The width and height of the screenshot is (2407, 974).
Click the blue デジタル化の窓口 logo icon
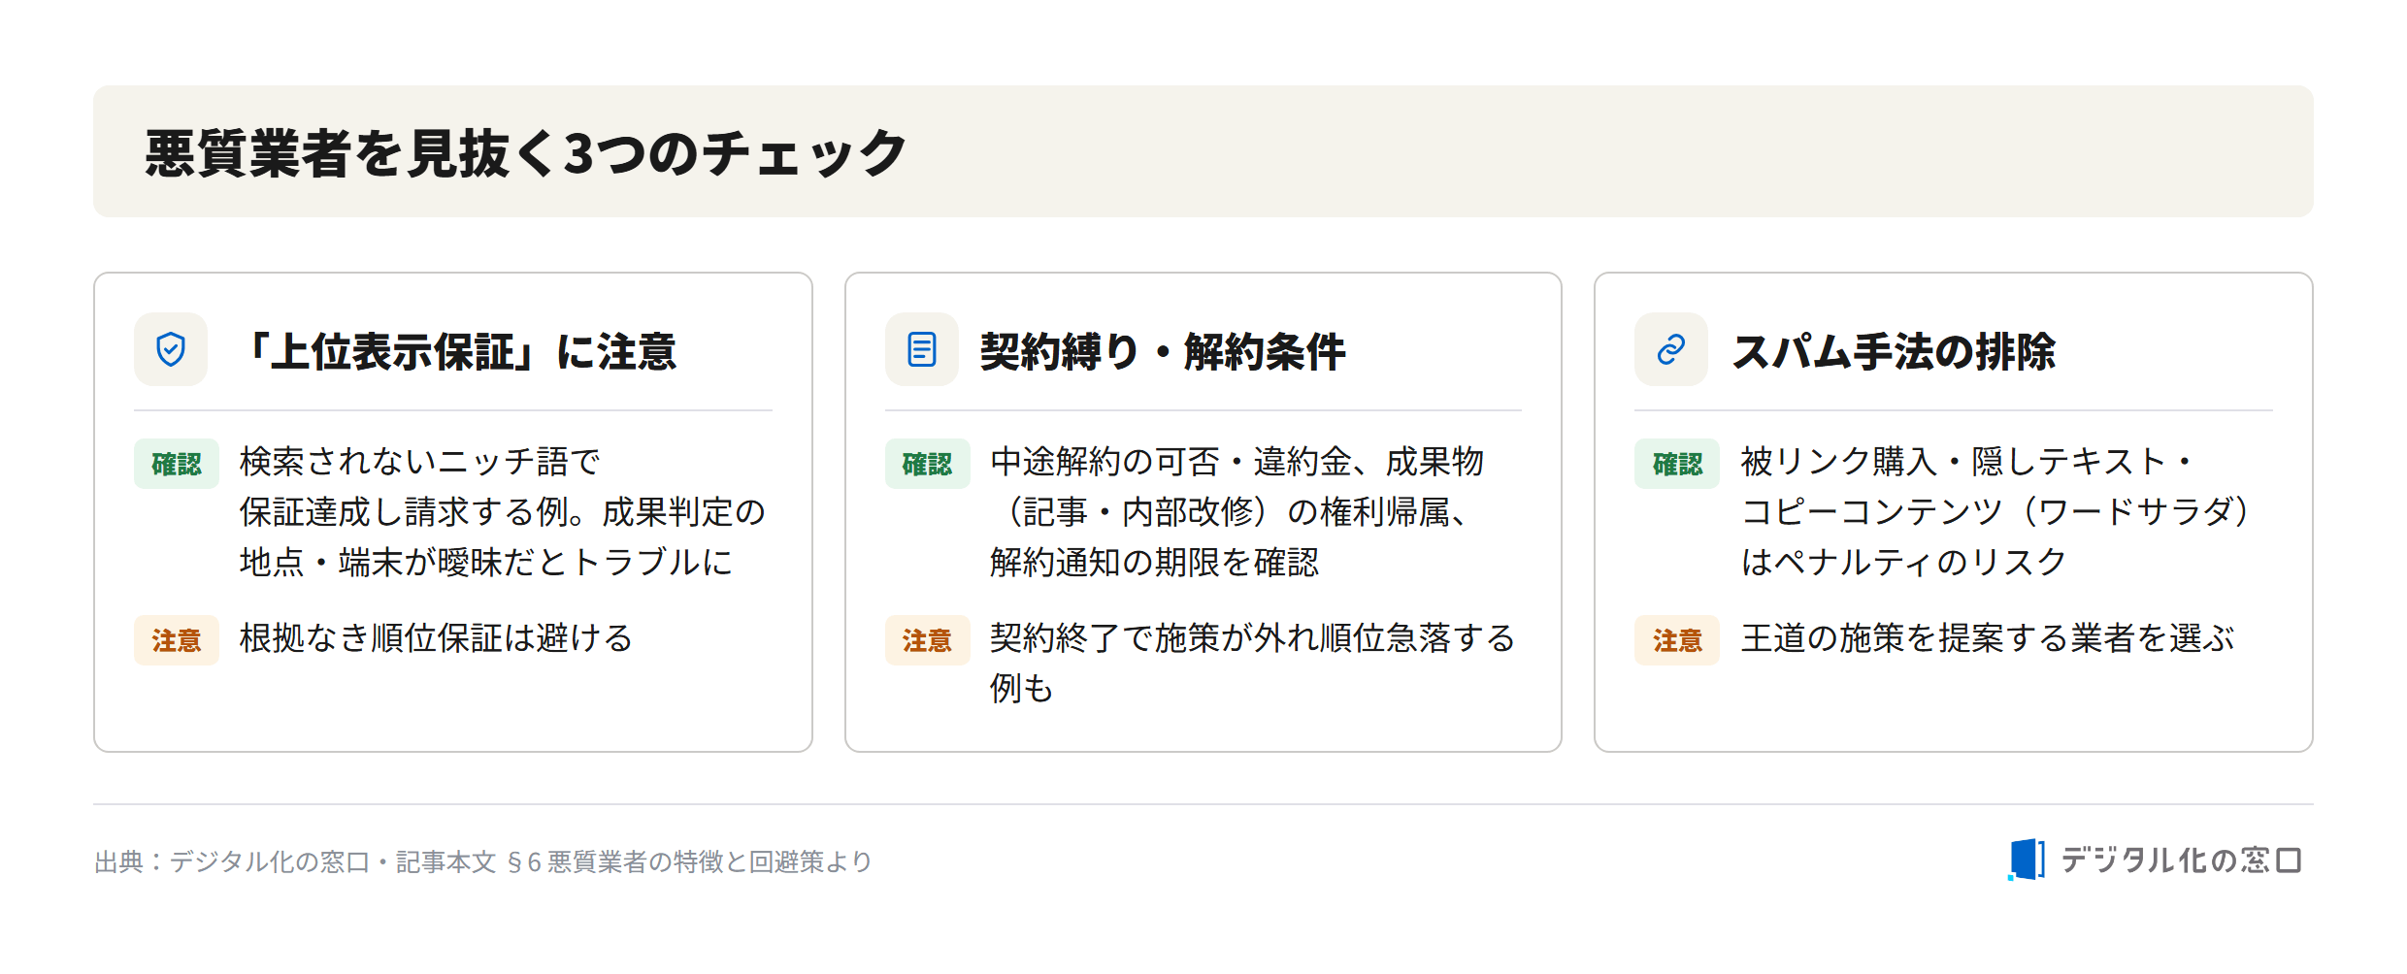[x=2026, y=860]
